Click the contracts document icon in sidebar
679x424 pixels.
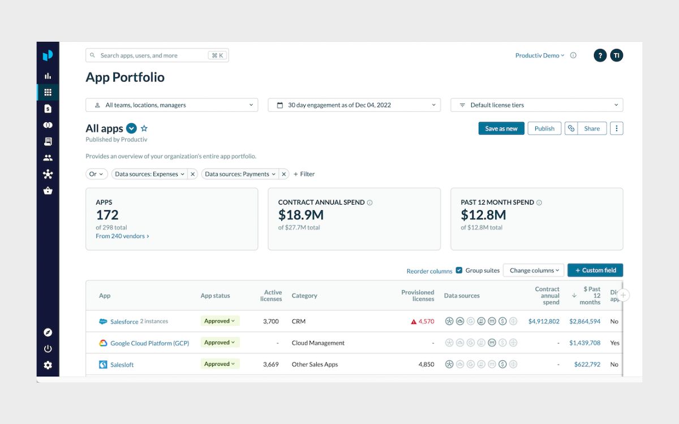(48, 108)
